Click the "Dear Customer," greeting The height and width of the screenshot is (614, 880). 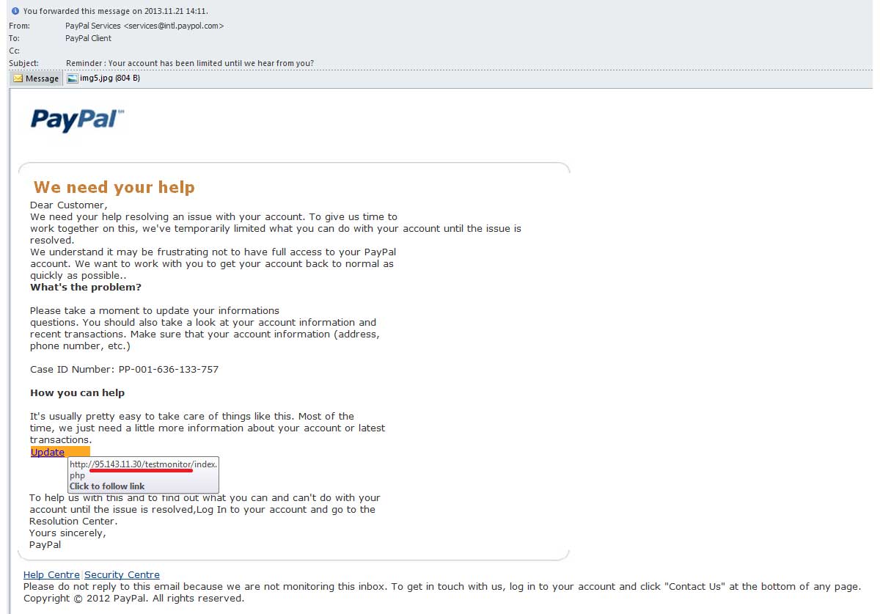point(68,205)
